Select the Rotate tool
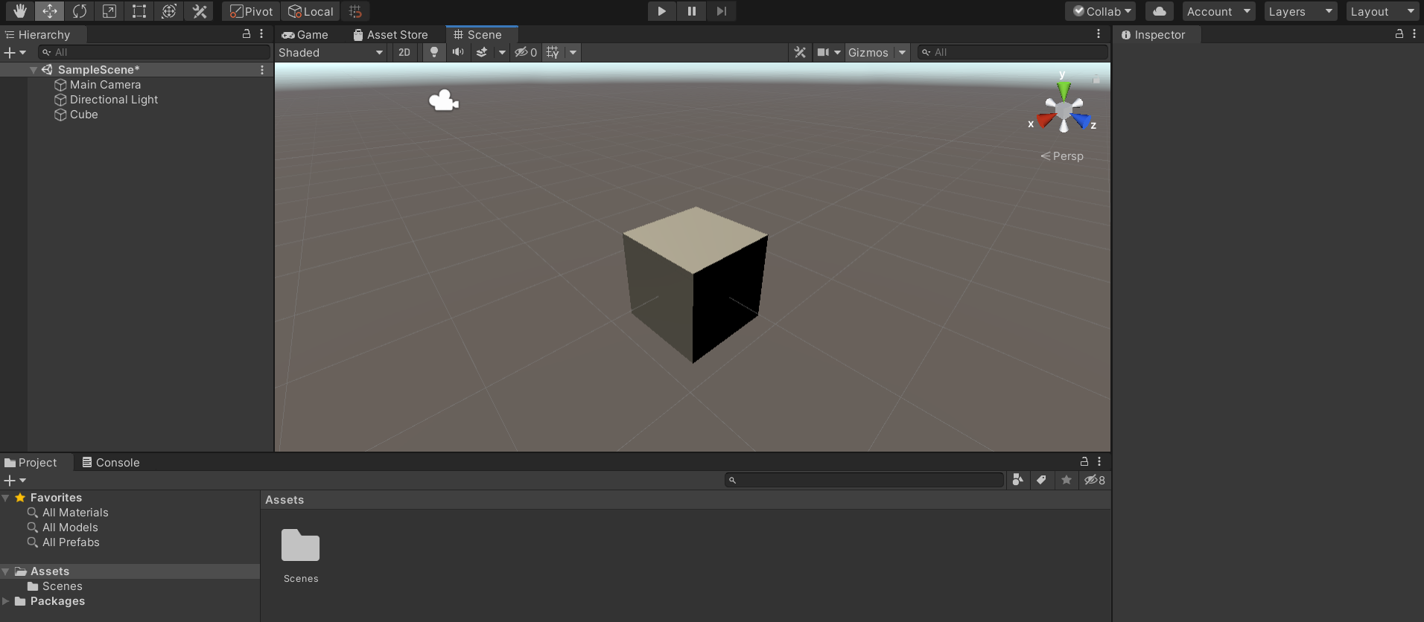The image size is (1424, 622). [80, 11]
